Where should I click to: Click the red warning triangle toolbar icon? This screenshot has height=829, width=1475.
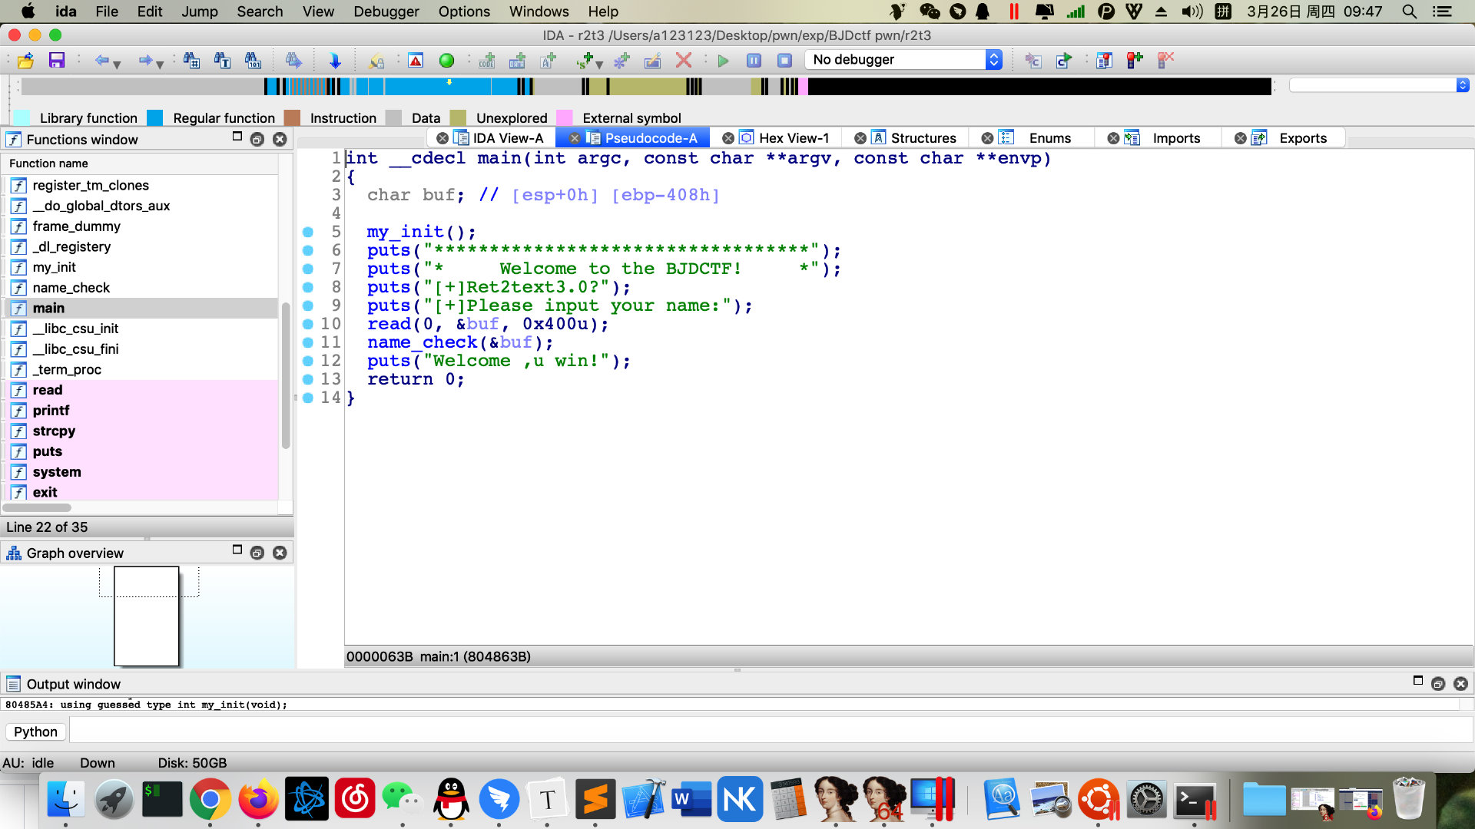pos(416,60)
